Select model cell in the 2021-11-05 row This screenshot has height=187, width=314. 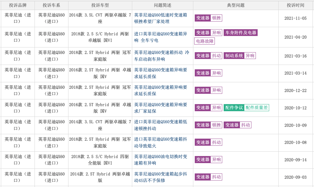click(100, 18)
